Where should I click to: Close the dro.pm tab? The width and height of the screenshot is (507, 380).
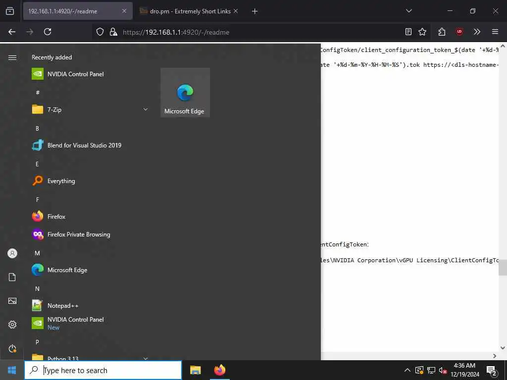tap(236, 11)
